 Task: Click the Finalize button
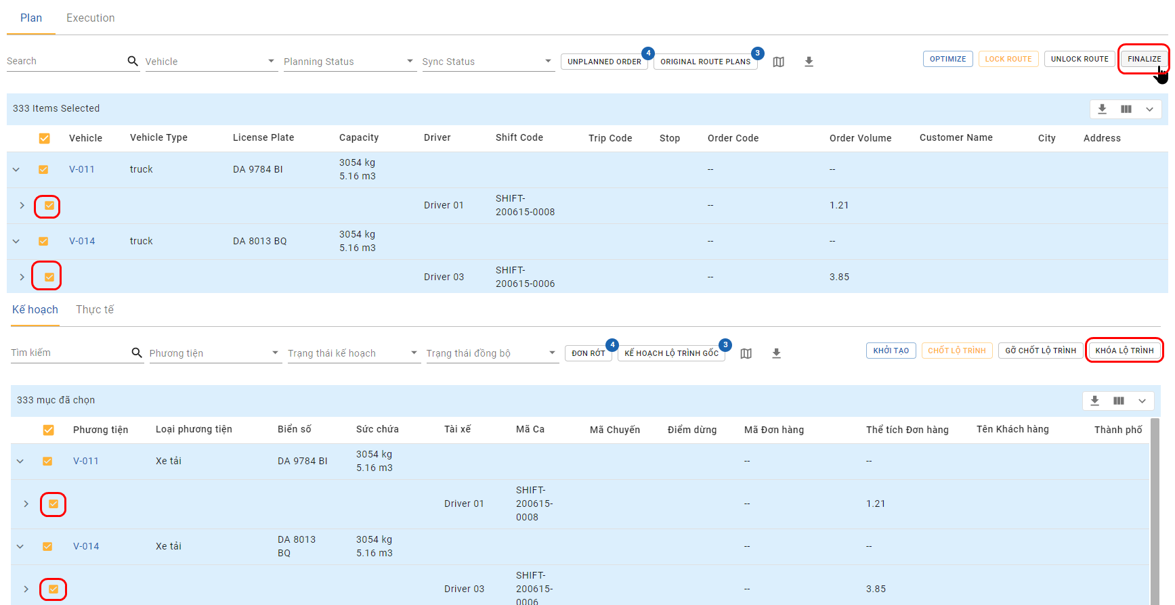1144,59
